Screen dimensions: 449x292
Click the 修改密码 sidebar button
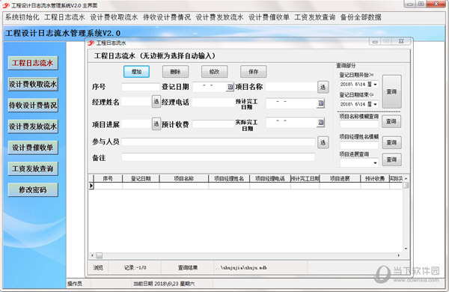tap(33, 189)
